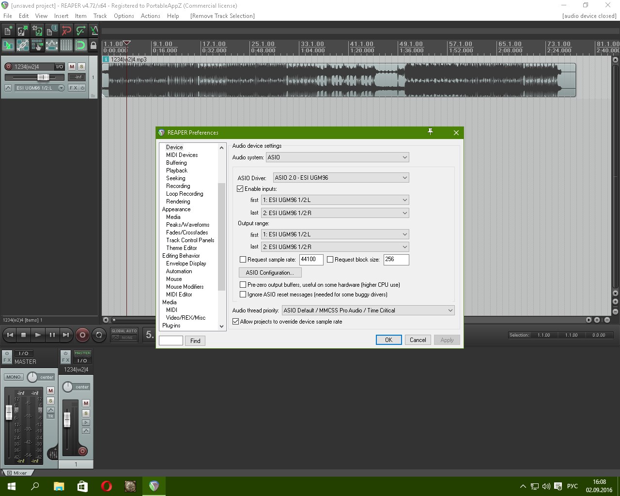
Task: Click the master pan knob labeled center
Action: (x=32, y=377)
